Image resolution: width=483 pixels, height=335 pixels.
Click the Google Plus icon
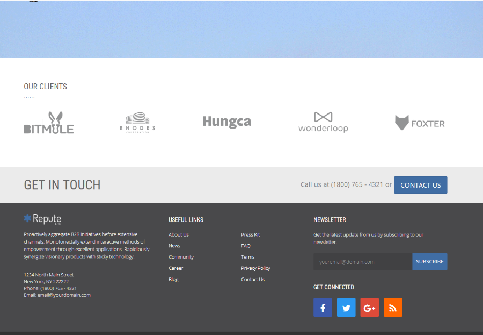pyautogui.click(x=369, y=308)
